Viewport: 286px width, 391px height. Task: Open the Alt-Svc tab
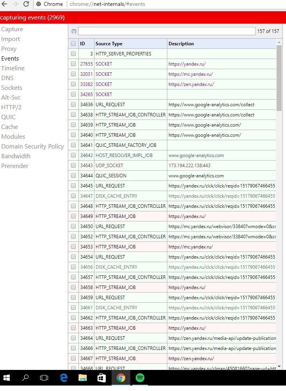point(11,97)
